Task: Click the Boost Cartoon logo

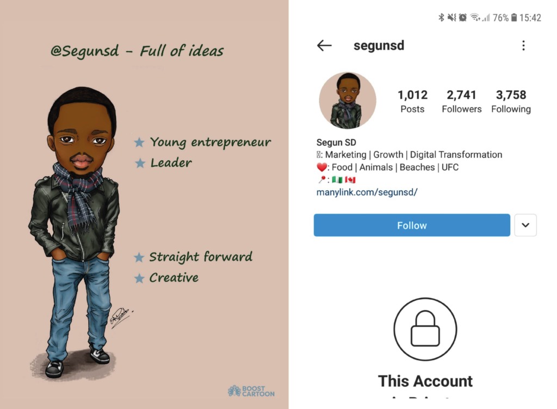Action: [251, 391]
